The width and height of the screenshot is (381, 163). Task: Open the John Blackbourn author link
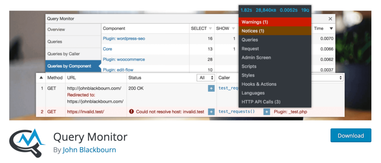pos(89,150)
